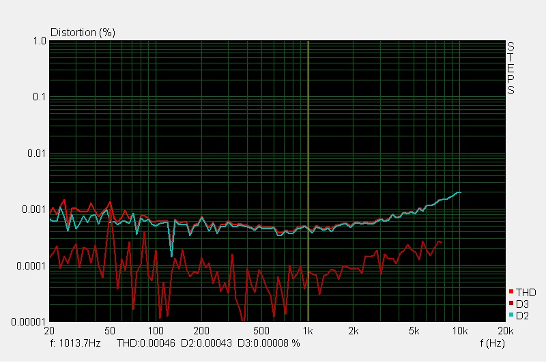Click the "f (Hz)" axis label

tap(492, 343)
